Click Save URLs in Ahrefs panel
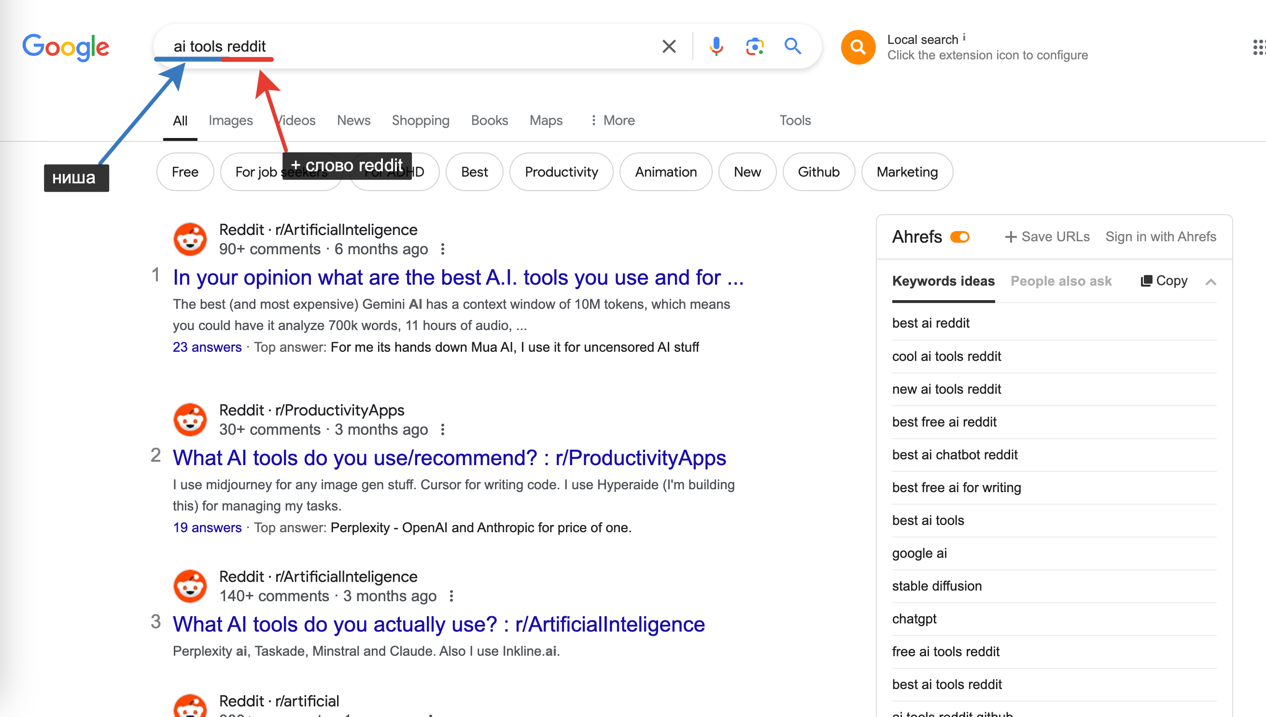This screenshot has height=717, width=1266. pos(1047,237)
